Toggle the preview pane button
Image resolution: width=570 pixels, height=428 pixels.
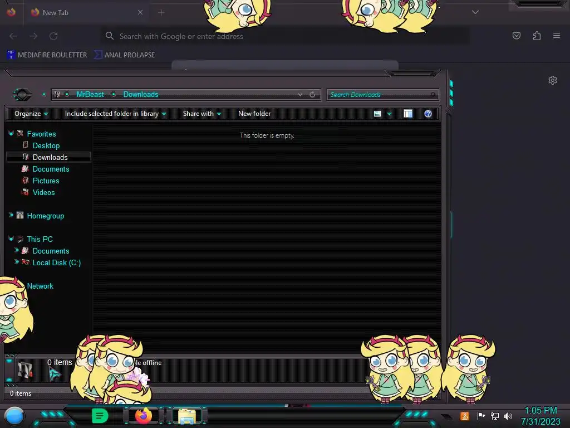[408, 114]
